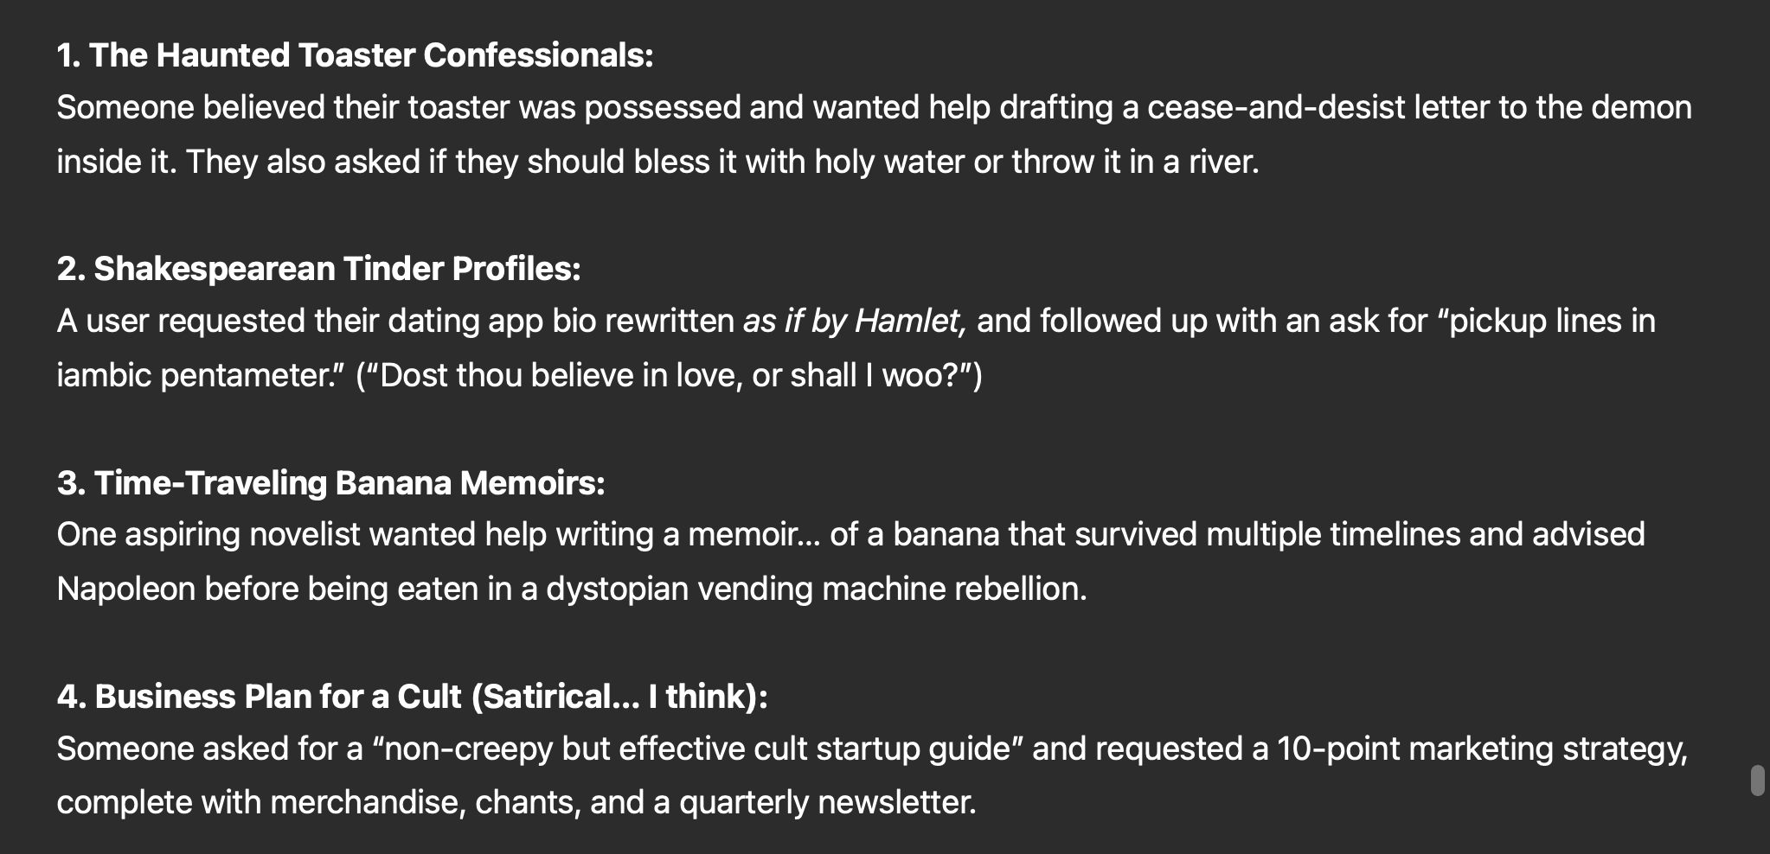Click the phrase "iambic pentameter"
Image resolution: width=1770 pixels, height=854 pixels.
tap(201, 376)
